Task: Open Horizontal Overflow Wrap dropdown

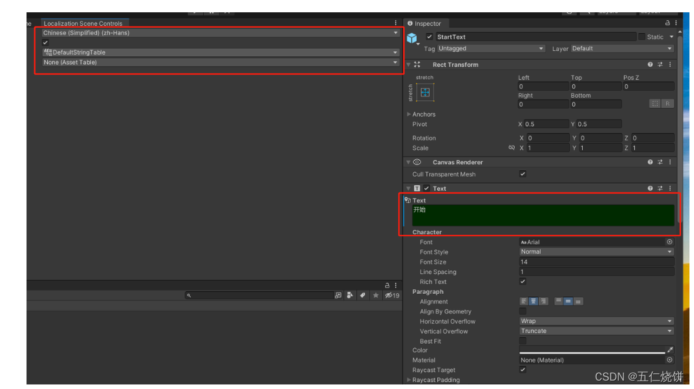Action: tap(596, 321)
